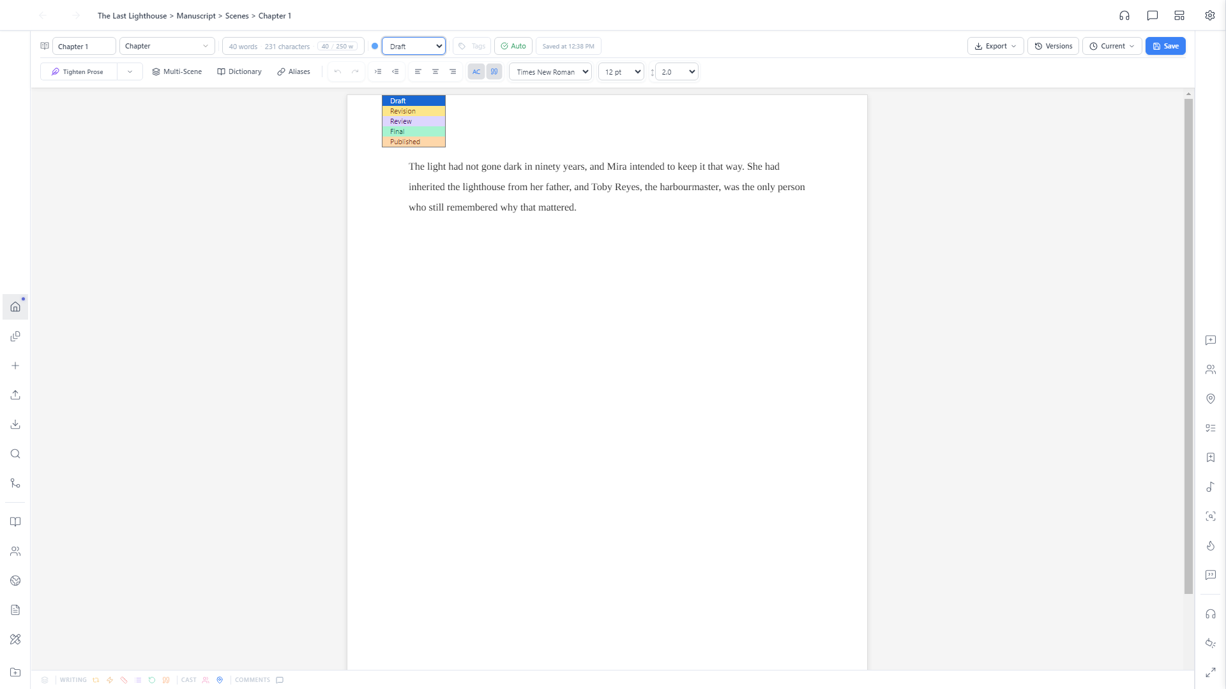Screen dimensions: 1226x689
Task: Select Revision in status list
Action: click(414, 111)
